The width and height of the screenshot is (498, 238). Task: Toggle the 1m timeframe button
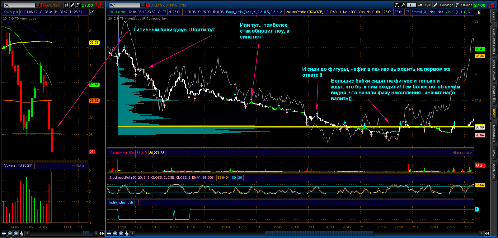[x=411, y=5]
